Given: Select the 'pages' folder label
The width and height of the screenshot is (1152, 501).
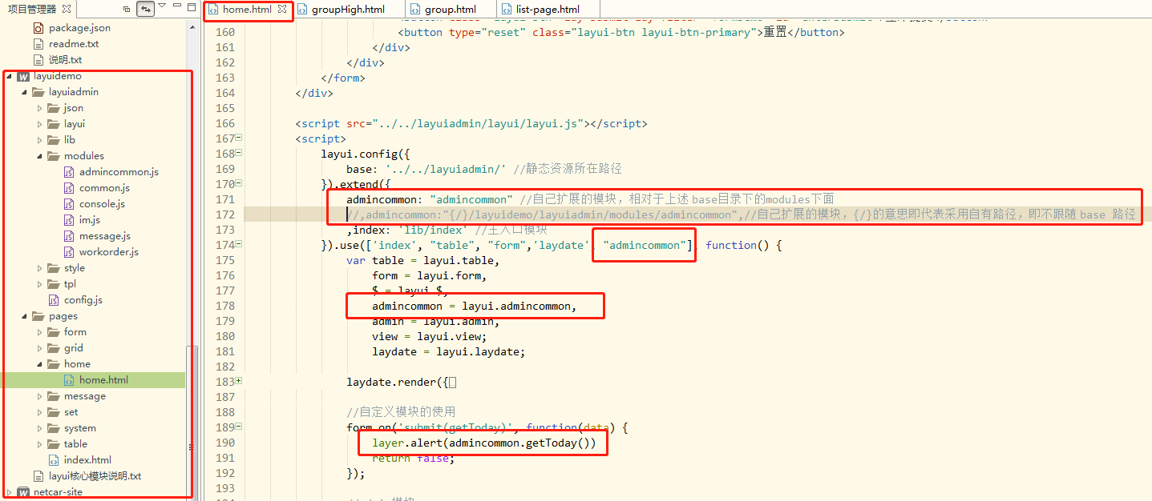Looking at the screenshot, I should click(63, 316).
